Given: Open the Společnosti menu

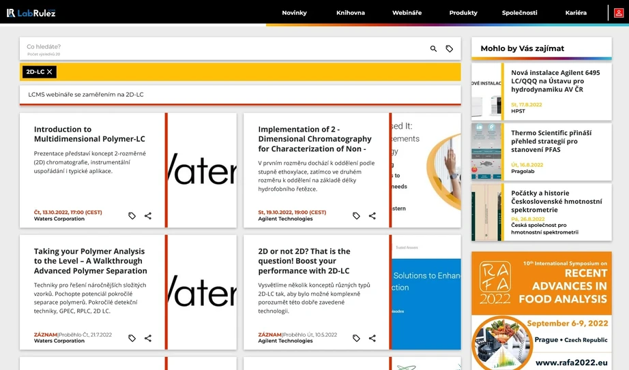Looking at the screenshot, I should (519, 13).
